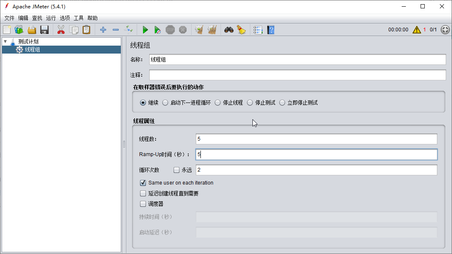This screenshot has width=452, height=254.
Task: Click the 在取样器错误后要执行的动作 heading
Action: point(169,87)
